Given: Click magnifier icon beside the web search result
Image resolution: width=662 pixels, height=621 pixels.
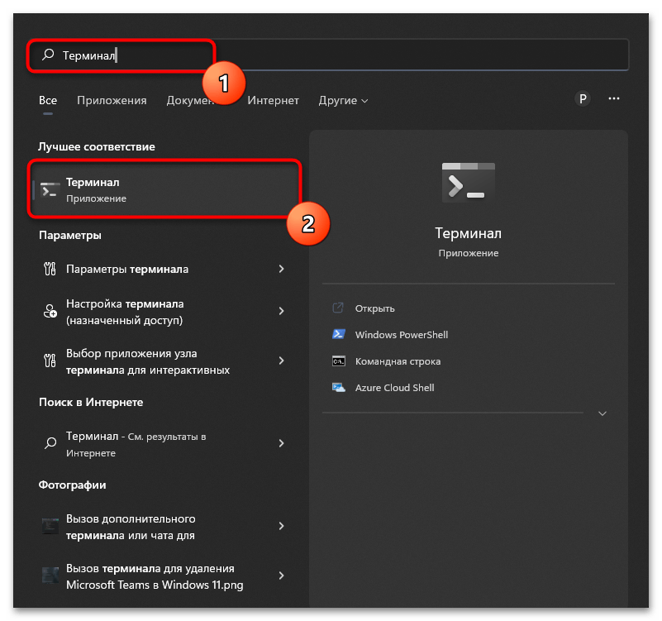Looking at the screenshot, I should click(50, 442).
